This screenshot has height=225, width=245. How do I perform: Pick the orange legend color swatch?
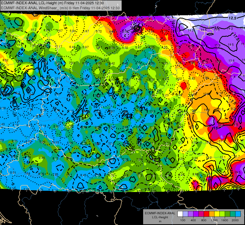click(x=212, y=214)
